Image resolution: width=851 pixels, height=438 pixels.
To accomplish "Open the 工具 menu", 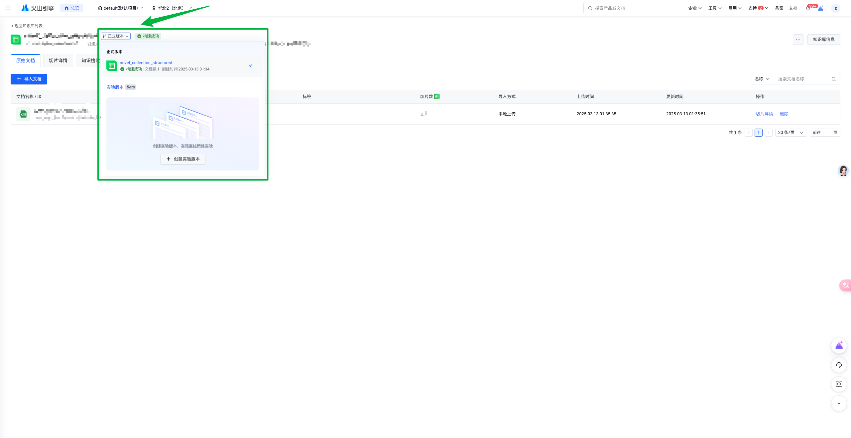I will [x=715, y=8].
